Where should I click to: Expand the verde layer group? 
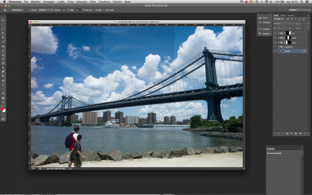(x=279, y=38)
